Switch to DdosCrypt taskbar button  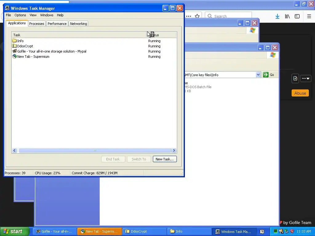click(x=144, y=231)
